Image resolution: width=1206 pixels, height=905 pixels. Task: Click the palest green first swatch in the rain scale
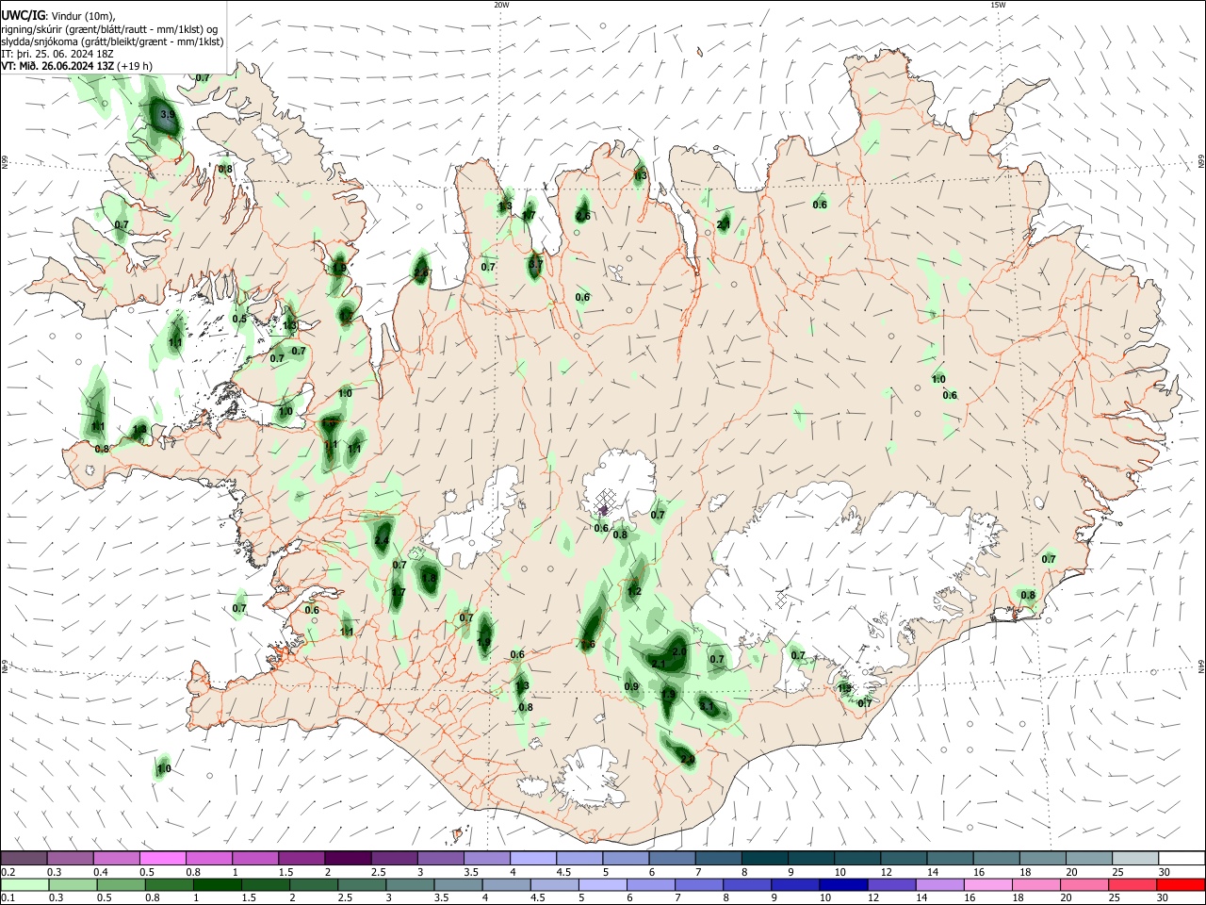24,885
